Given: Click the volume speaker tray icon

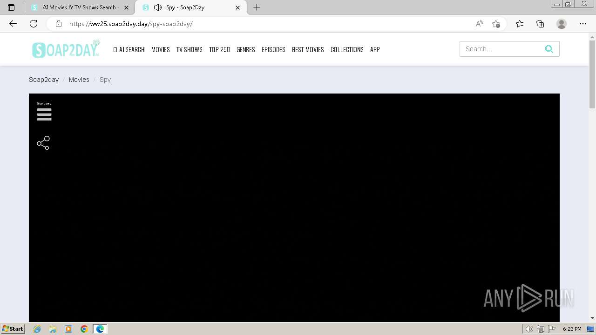Looking at the screenshot, I should pos(529,329).
